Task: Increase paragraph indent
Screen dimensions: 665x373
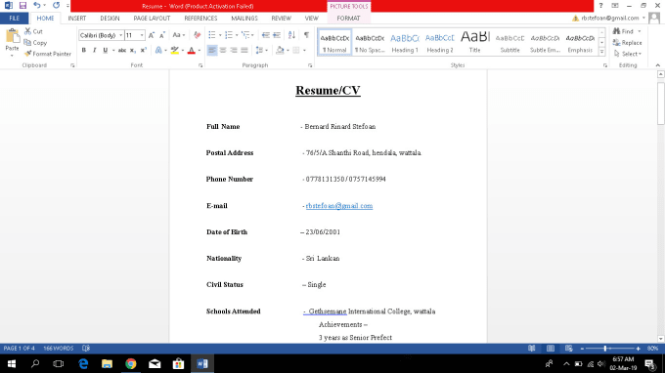Action: pos(277,35)
